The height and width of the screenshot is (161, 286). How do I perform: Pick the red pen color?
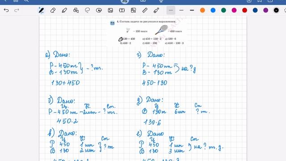(244, 10)
